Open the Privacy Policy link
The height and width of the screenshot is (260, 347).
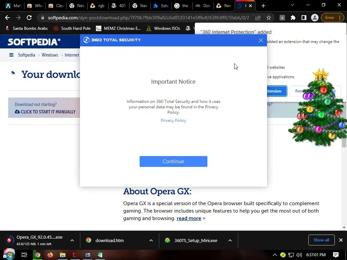click(x=173, y=121)
